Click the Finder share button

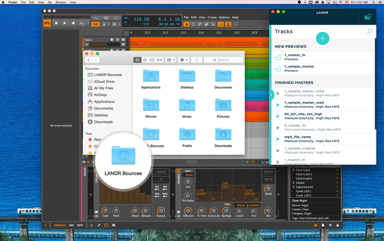coord(196,60)
